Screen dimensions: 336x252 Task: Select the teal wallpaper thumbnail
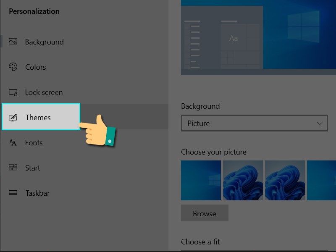tap(321, 180)
